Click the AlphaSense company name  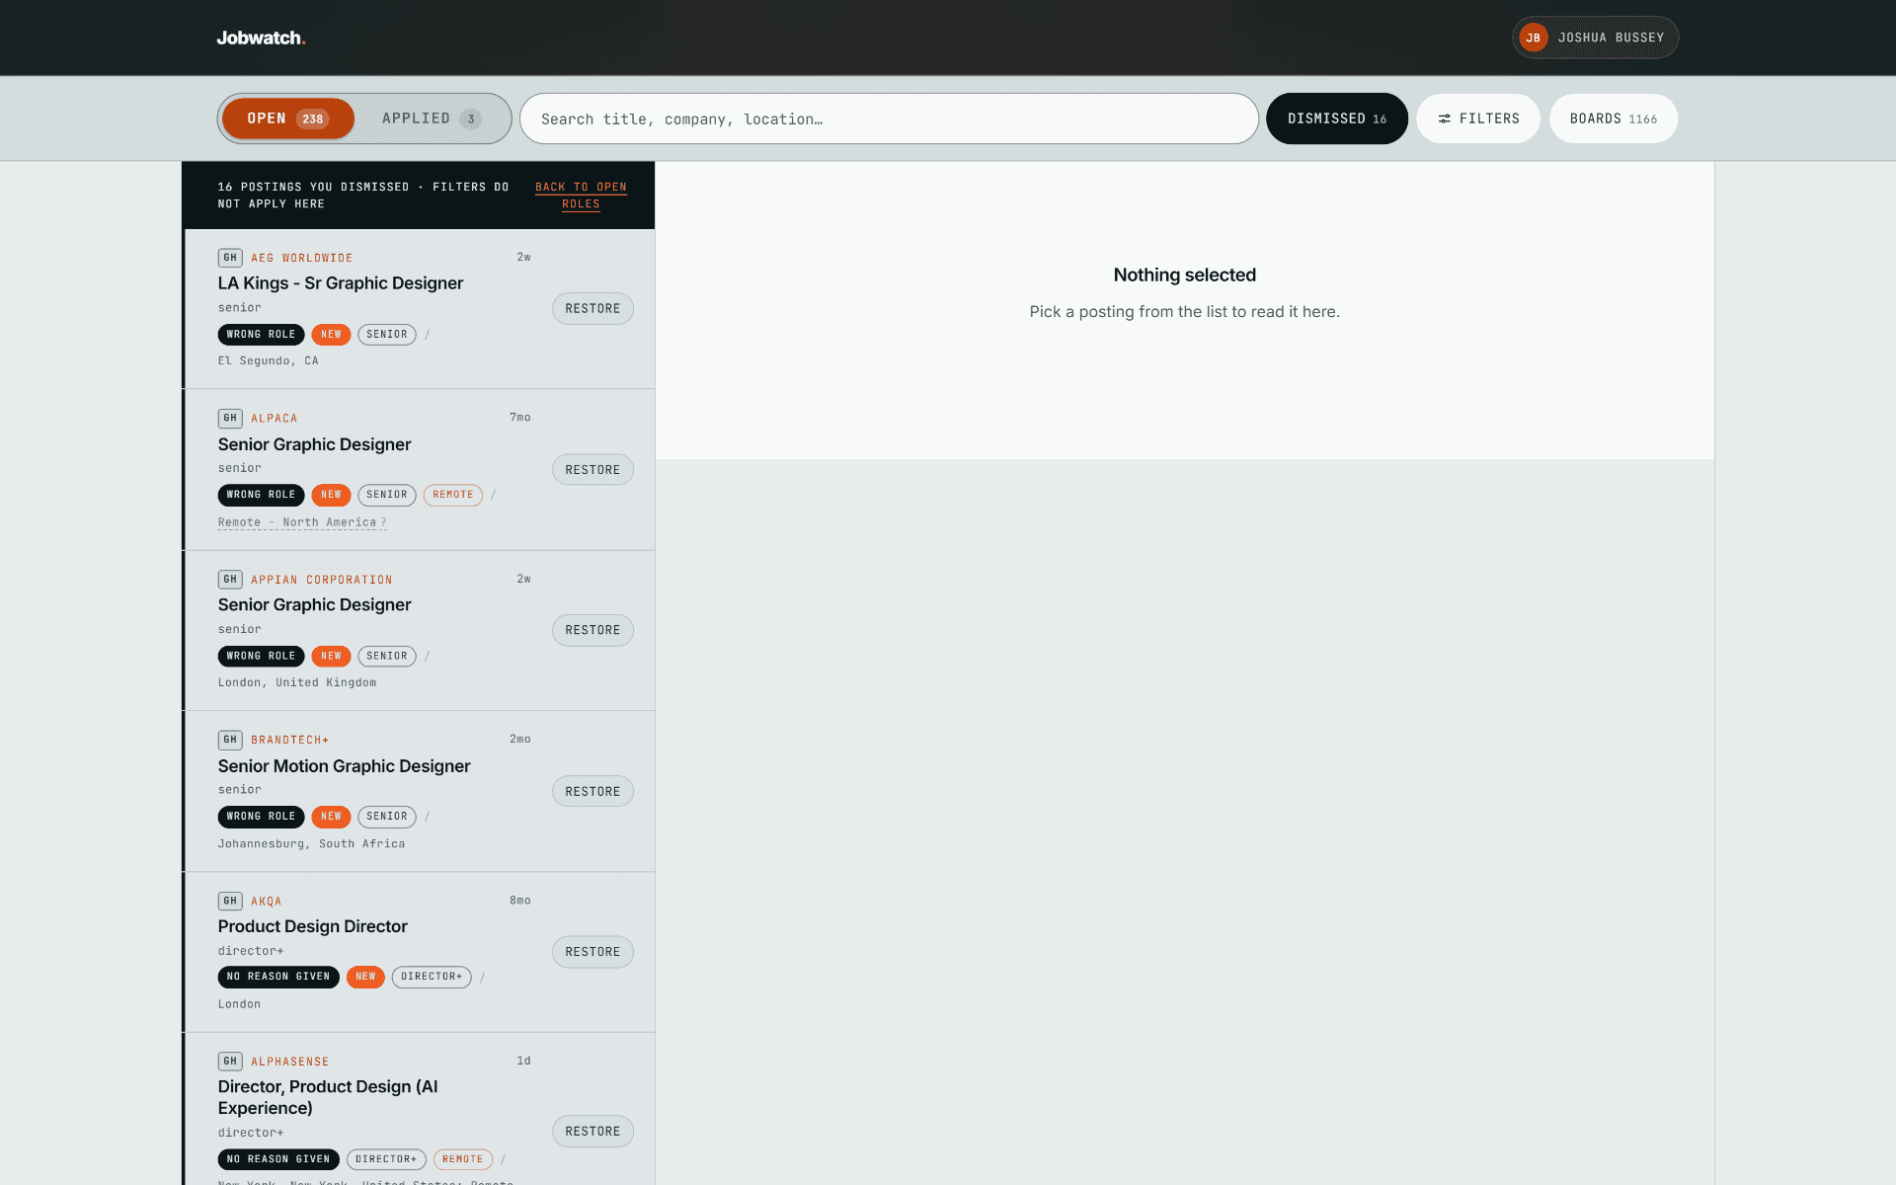click(x=289, y=1062)
